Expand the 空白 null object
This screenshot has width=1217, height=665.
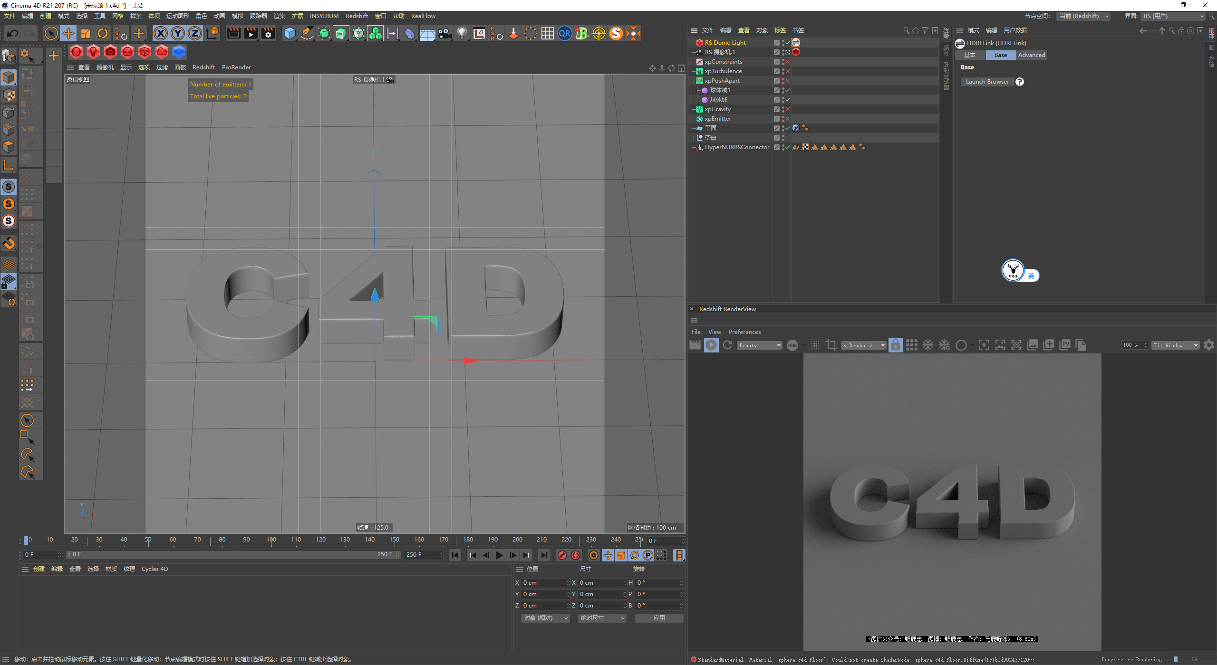[x=693, y=138]
